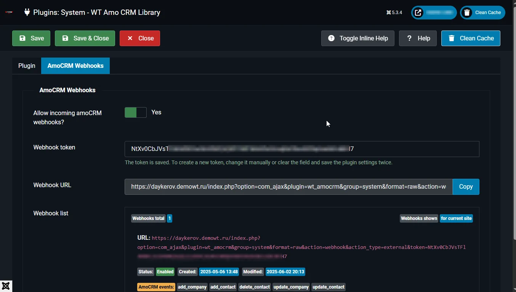The width and height of the screenshot is (516, 292).
Task: Click the Joomla logo in the top bar
Action: click(x=8, y=12)
